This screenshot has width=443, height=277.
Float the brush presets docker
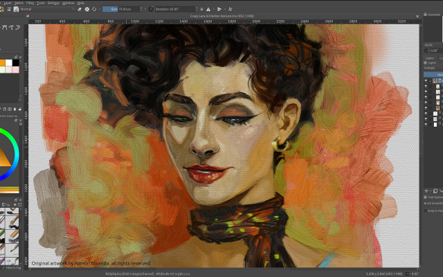tap(16, 200)
